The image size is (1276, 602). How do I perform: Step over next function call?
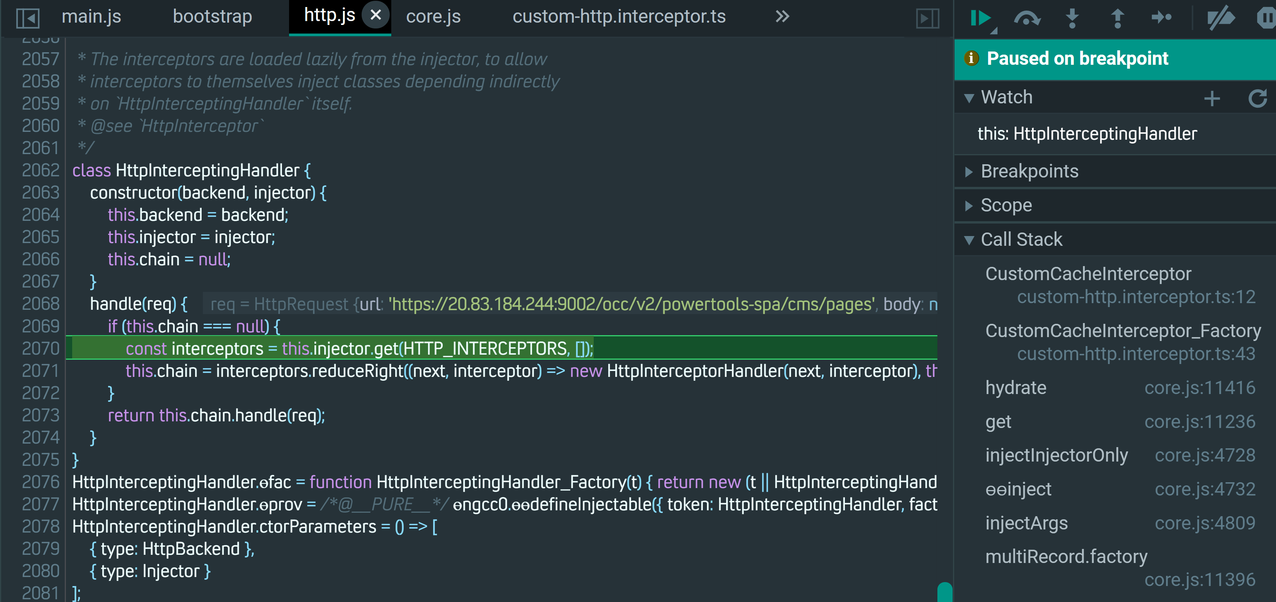1026,18
